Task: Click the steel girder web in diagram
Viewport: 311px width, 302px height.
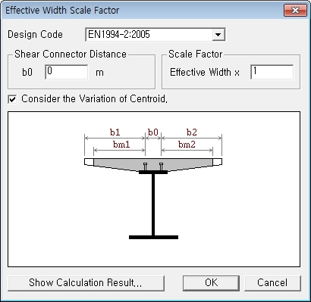Action: click(153, 204)
